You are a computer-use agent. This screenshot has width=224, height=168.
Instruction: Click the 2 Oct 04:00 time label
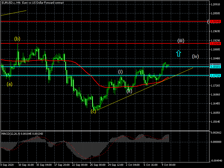pos(132,165)
